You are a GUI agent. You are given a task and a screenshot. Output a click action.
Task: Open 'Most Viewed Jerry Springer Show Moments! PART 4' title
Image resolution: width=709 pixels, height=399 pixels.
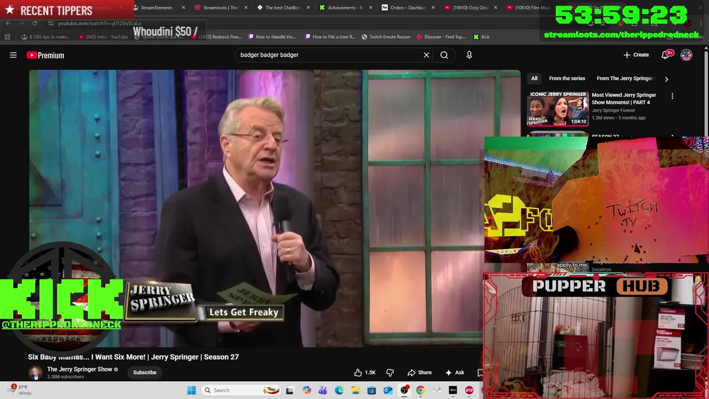624,99
